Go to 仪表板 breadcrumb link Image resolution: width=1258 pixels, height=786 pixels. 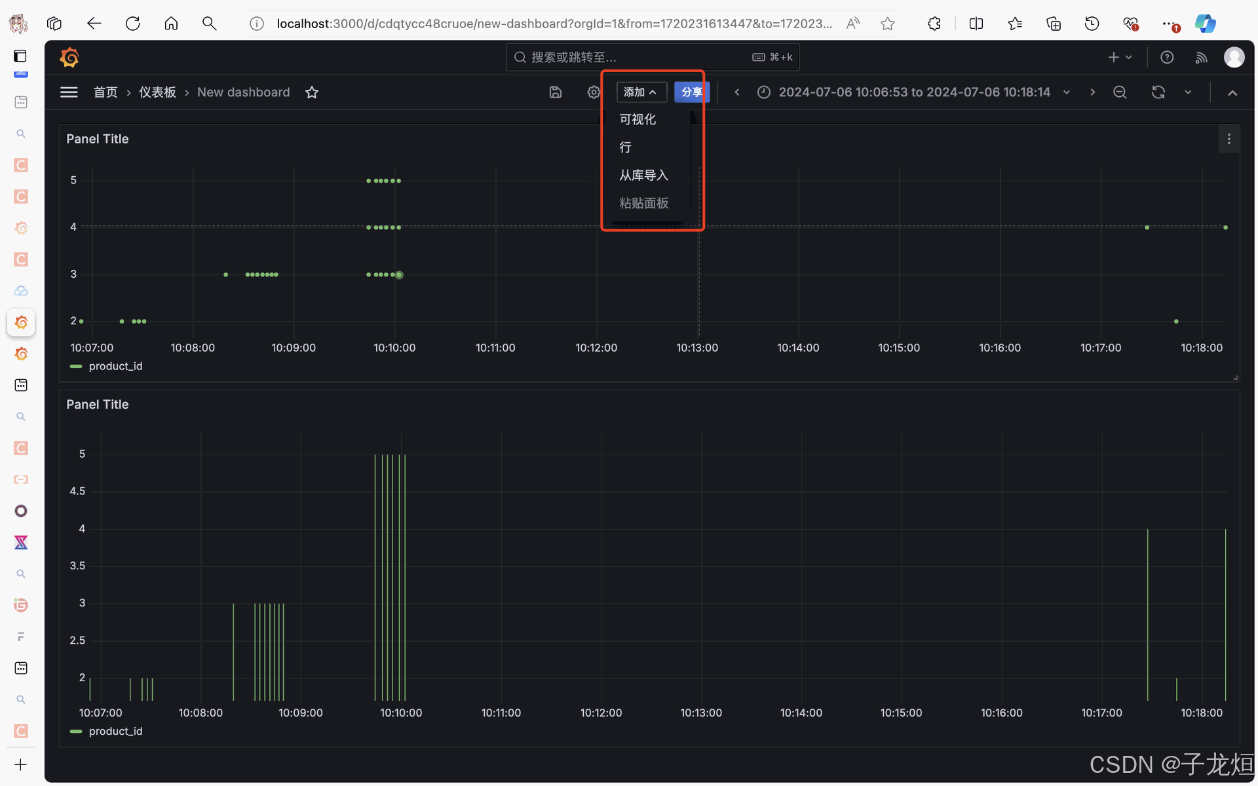coord(157,92)
